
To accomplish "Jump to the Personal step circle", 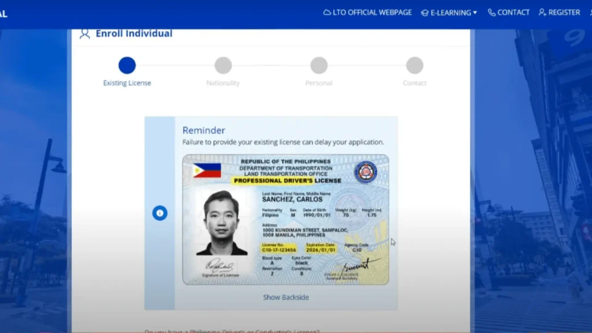I will [x=319, y=65].
